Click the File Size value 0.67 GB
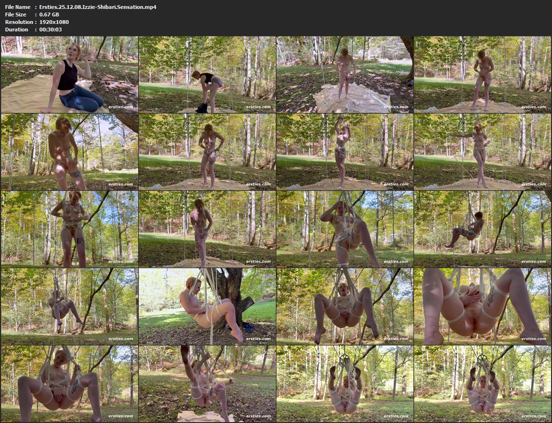This screenshot has width=552, height=423. (x=49, y=15)
